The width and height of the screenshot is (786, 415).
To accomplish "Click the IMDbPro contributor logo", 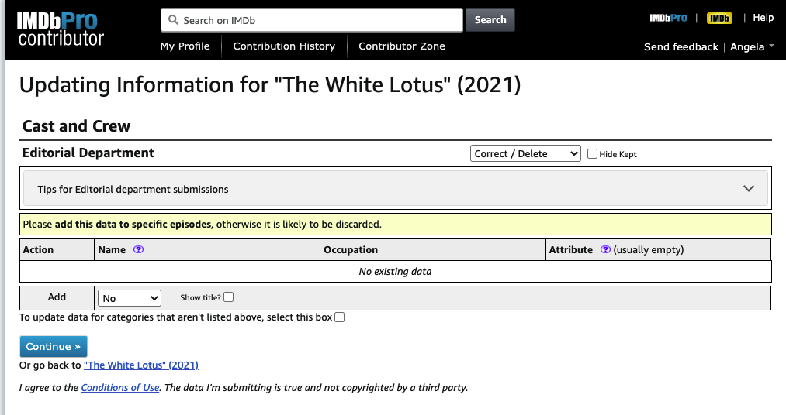I will (x=61, y=29).
